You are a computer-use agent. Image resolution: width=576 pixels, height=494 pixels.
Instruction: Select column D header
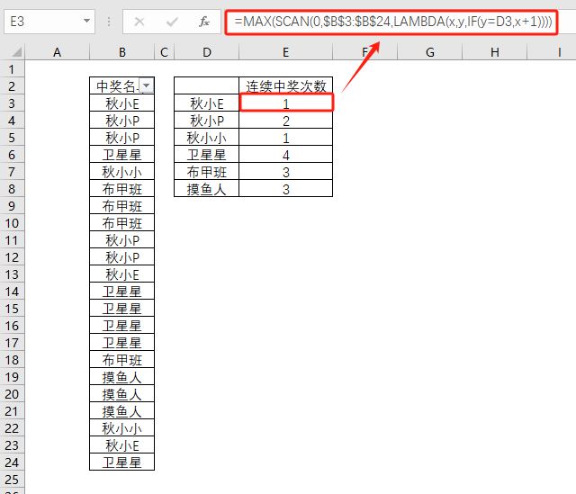pos(206,52)
